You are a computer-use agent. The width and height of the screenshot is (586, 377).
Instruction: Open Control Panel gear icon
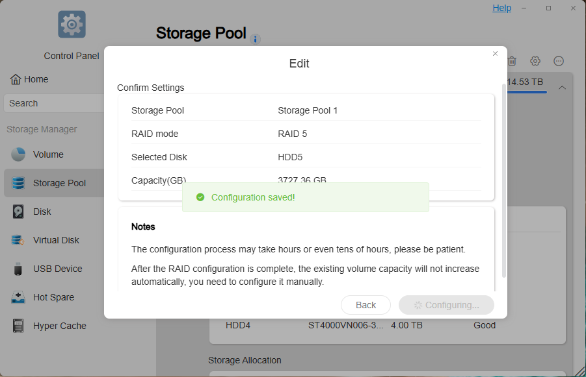tap(72, 25)
